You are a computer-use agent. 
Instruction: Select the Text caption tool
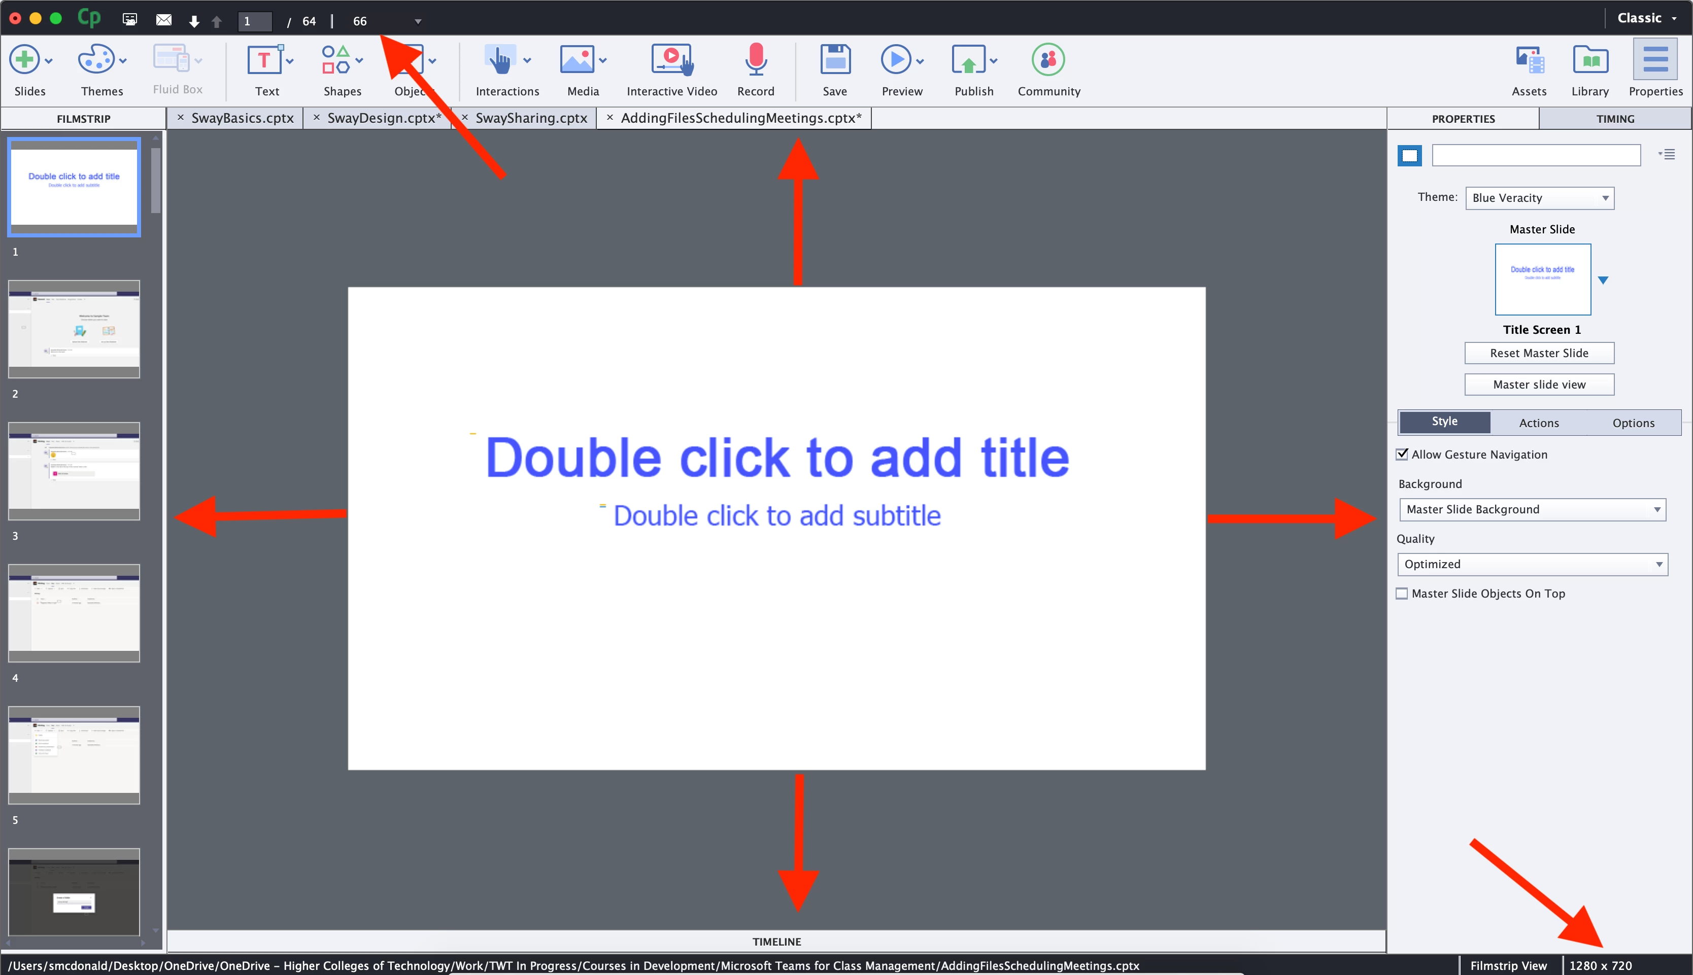[x=264, y=59]
